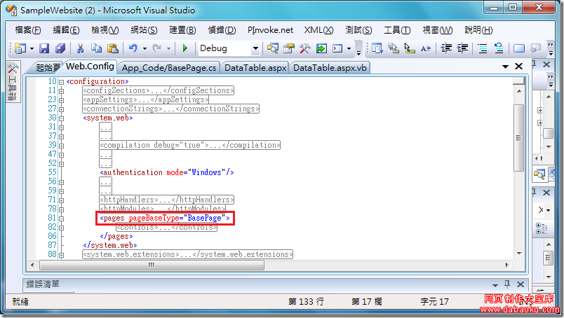Collapse system.web node at line 30
Viewport: 564px width, 318px height.
pos(61,118)
